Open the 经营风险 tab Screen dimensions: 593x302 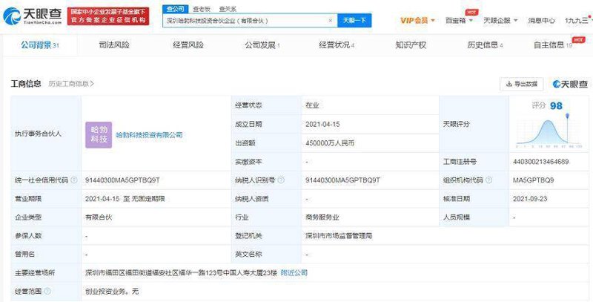[188, 45]
